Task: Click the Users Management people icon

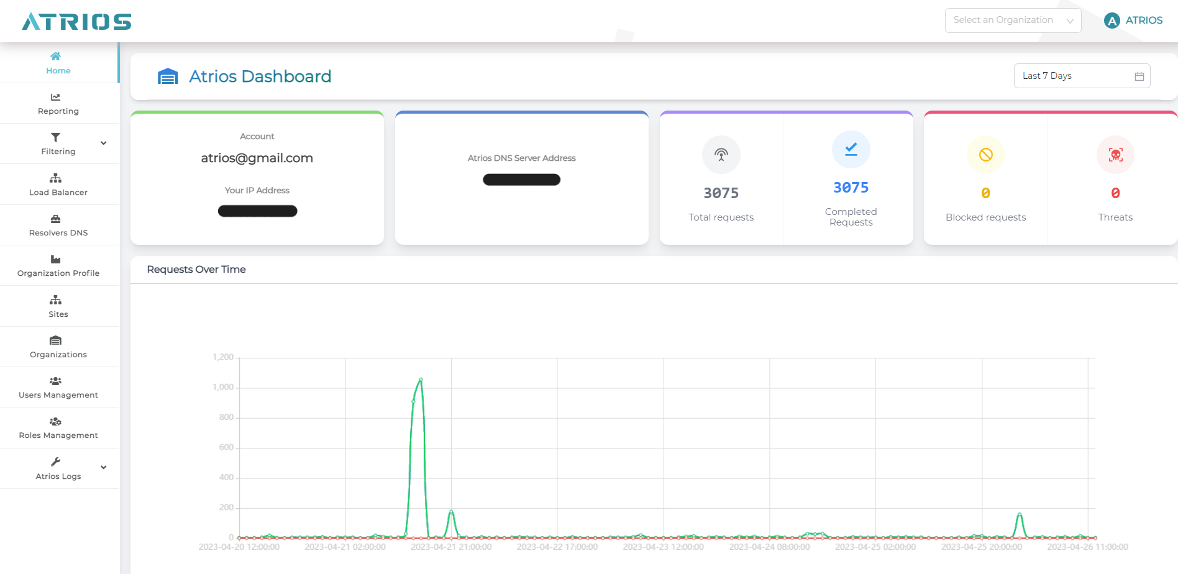Action: click(55, 381)
